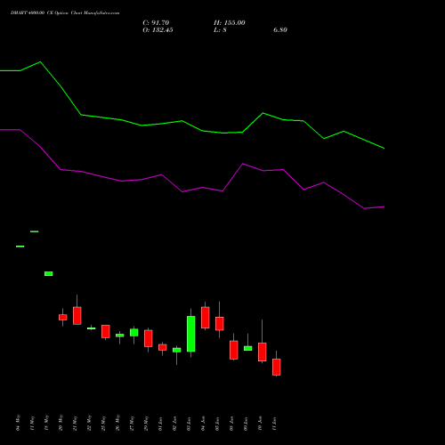
Task: Select the small red candle above 20 May
Action: coord(63,317)
